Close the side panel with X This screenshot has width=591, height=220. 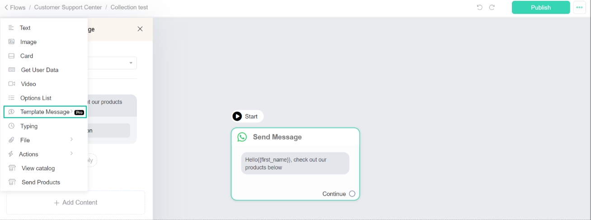pyautogui.click(x=140, y=29)
